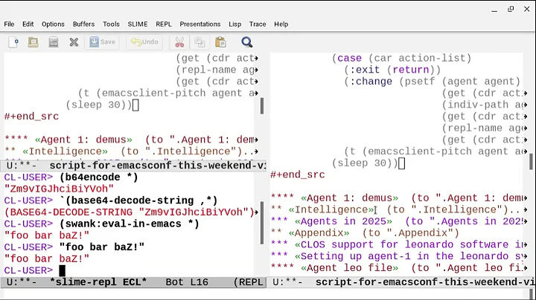Click the *slime-repl ECL* mode line name
536x300 pixels.
[98, 282]
